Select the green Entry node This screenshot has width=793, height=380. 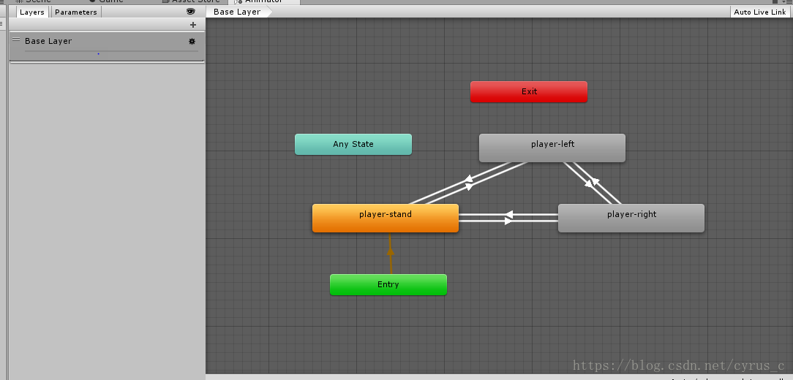coord(388,285)
